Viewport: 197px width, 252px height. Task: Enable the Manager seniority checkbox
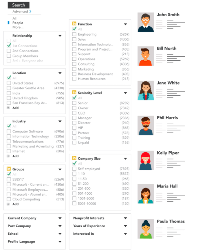point(74,118)
